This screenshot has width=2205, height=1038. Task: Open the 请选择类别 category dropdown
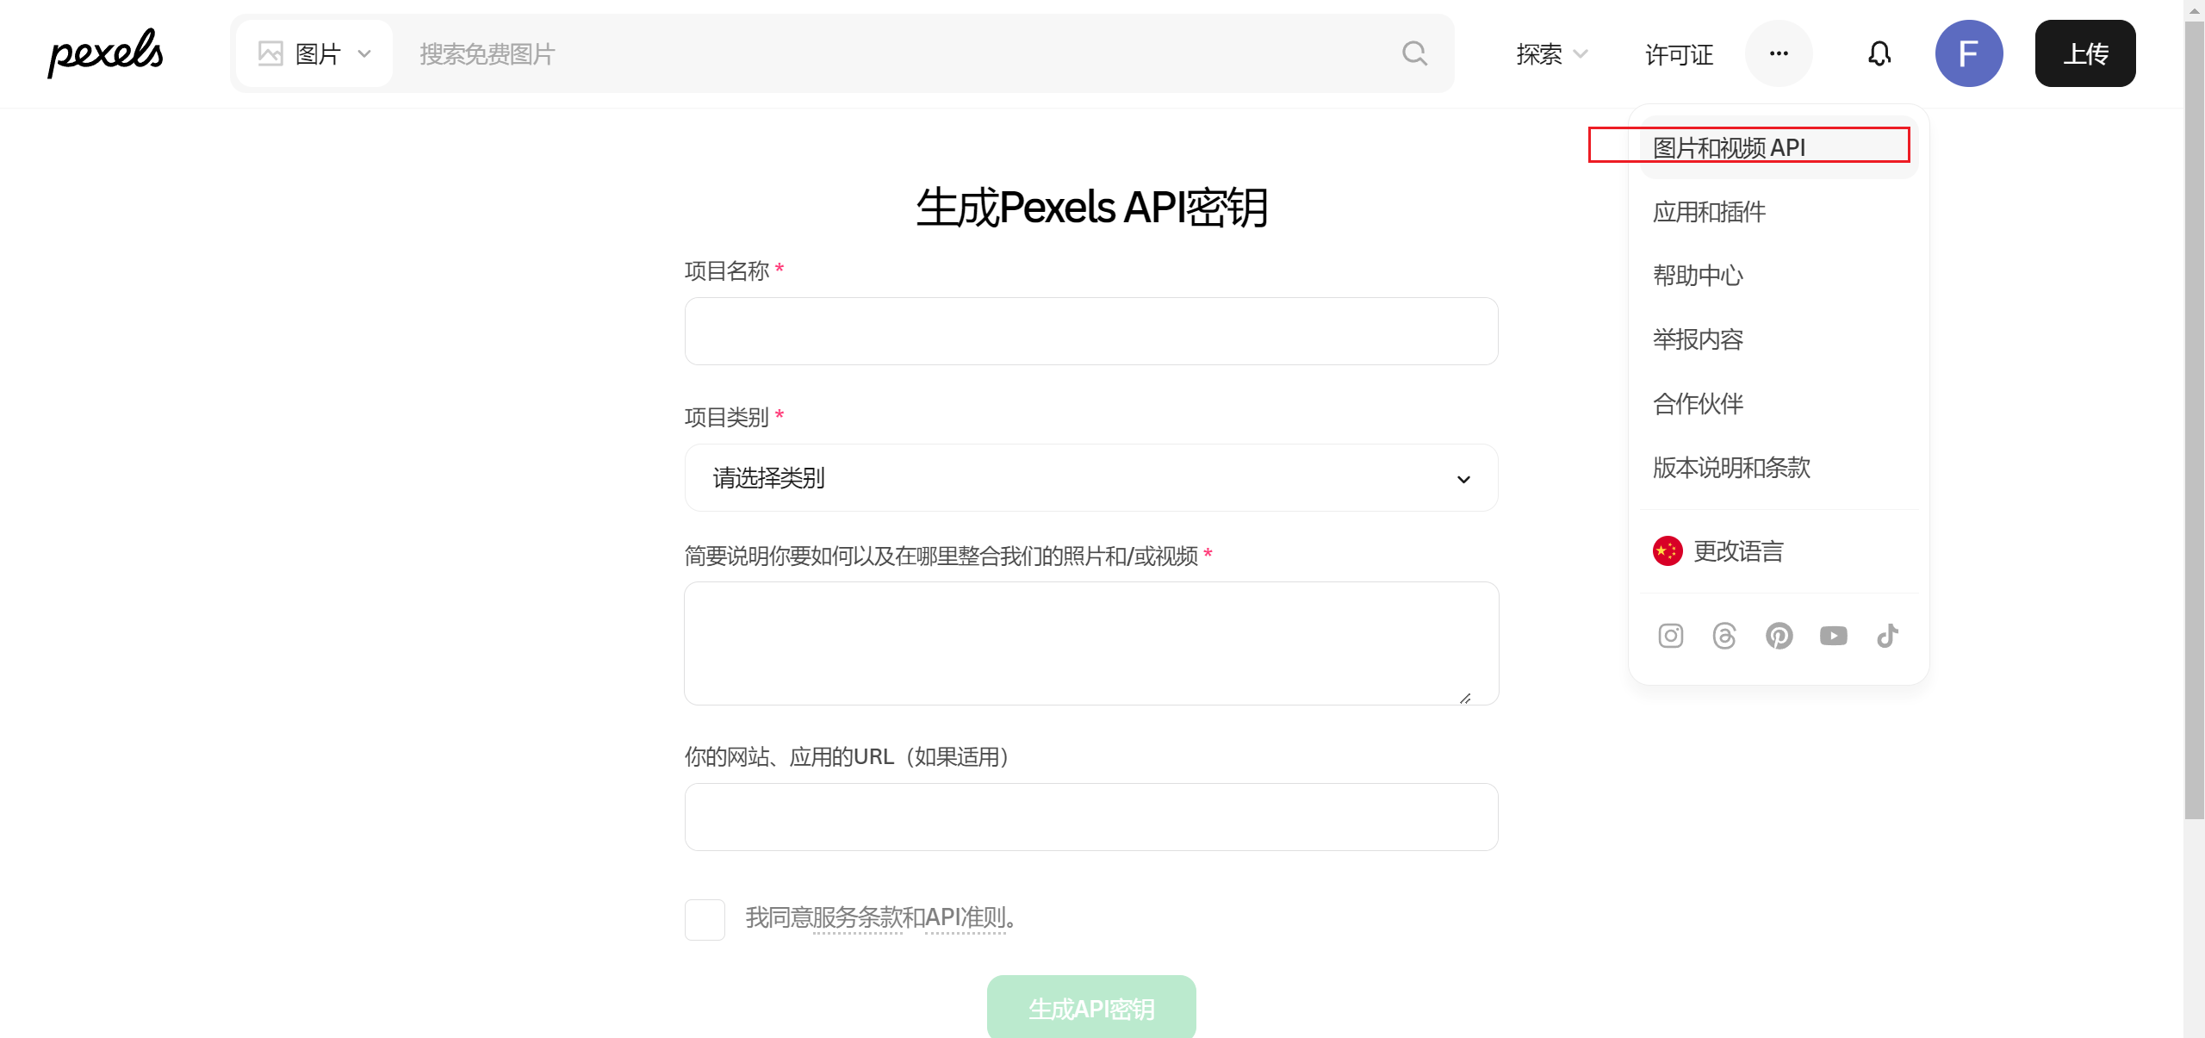coord(1091,478)
